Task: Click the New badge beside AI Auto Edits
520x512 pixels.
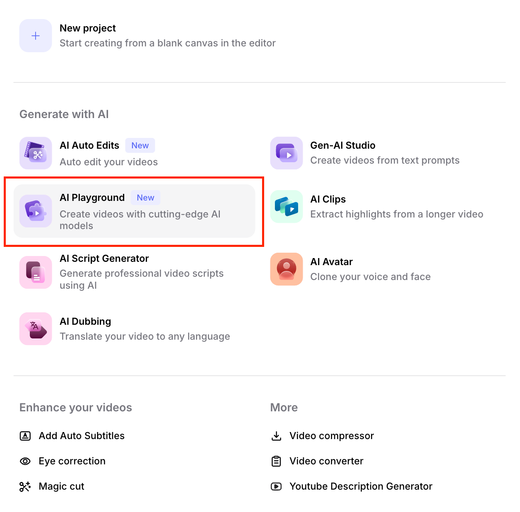Action: pyautogui.click(x=140, y=145)
